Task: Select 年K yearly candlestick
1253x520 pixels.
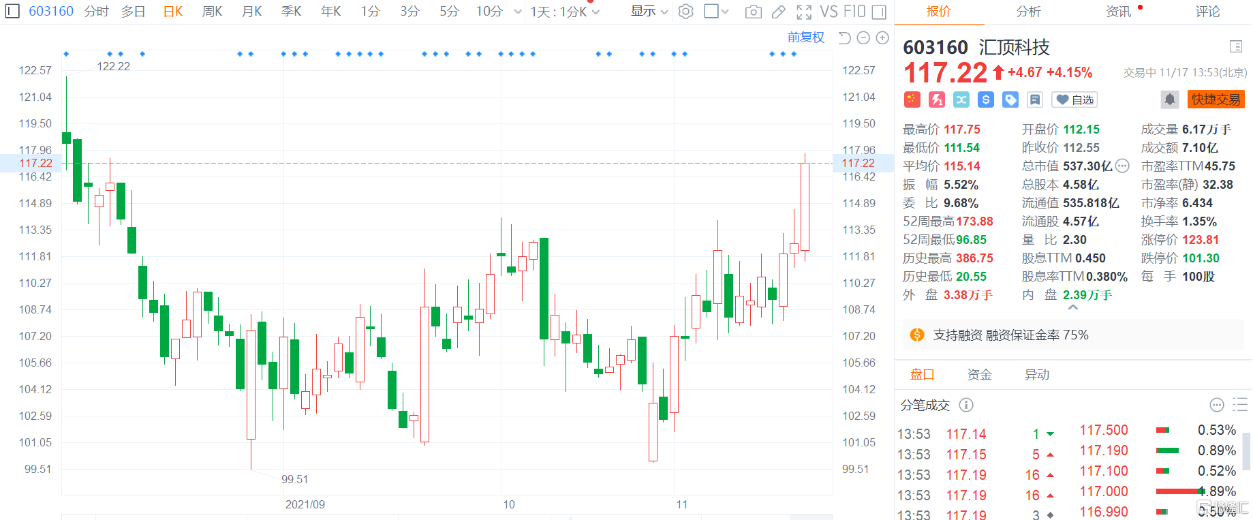Action: tap(331, 12)
